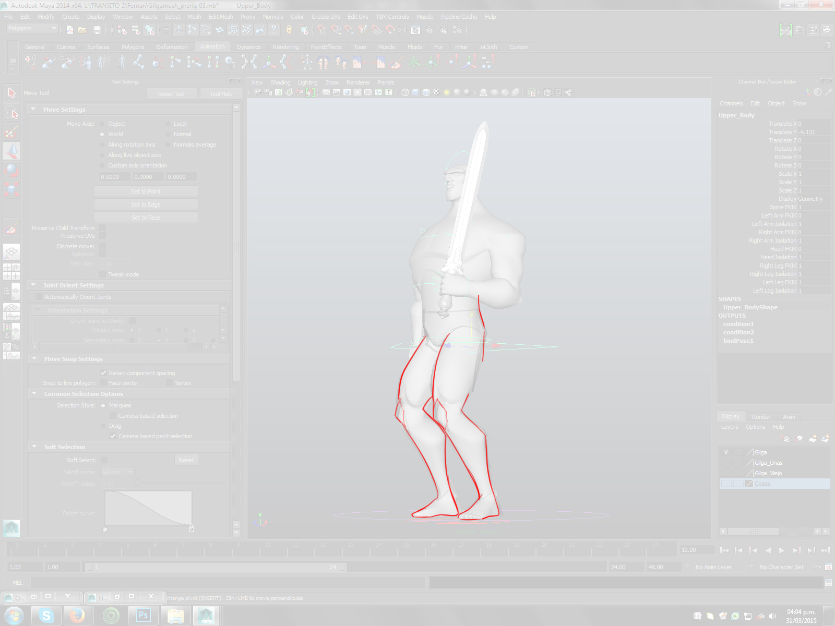The width and height of the screenshot is (835, 626).
Task: Enable the Soft Select checkbox
Action: click(104, 460)
